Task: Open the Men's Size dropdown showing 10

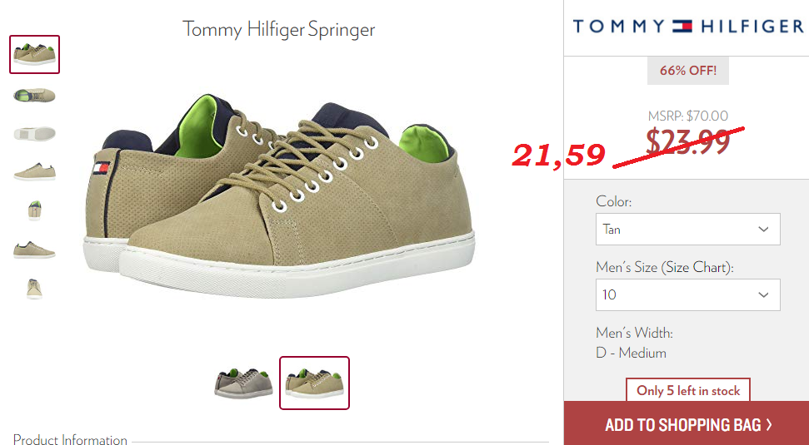Action: point(687,294)
